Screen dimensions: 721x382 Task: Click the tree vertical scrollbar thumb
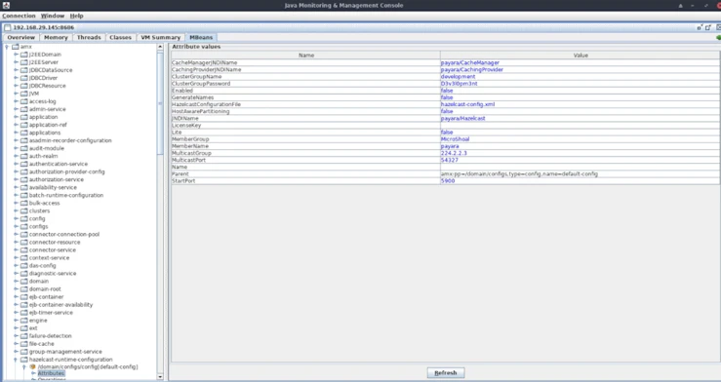[160, 103]
